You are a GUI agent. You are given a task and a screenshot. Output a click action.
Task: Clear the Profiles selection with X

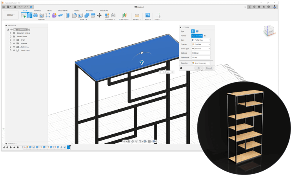pyautogui.click(x=205, y=36)
